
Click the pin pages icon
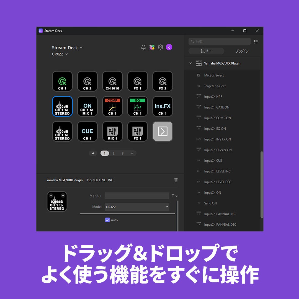93,153
